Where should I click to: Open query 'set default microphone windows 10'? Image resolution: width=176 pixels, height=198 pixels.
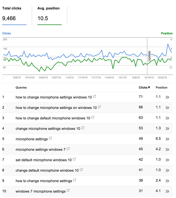point(44,160)
